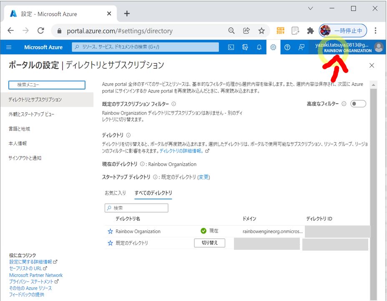Click the ディレクトリ ID column header

319,219
